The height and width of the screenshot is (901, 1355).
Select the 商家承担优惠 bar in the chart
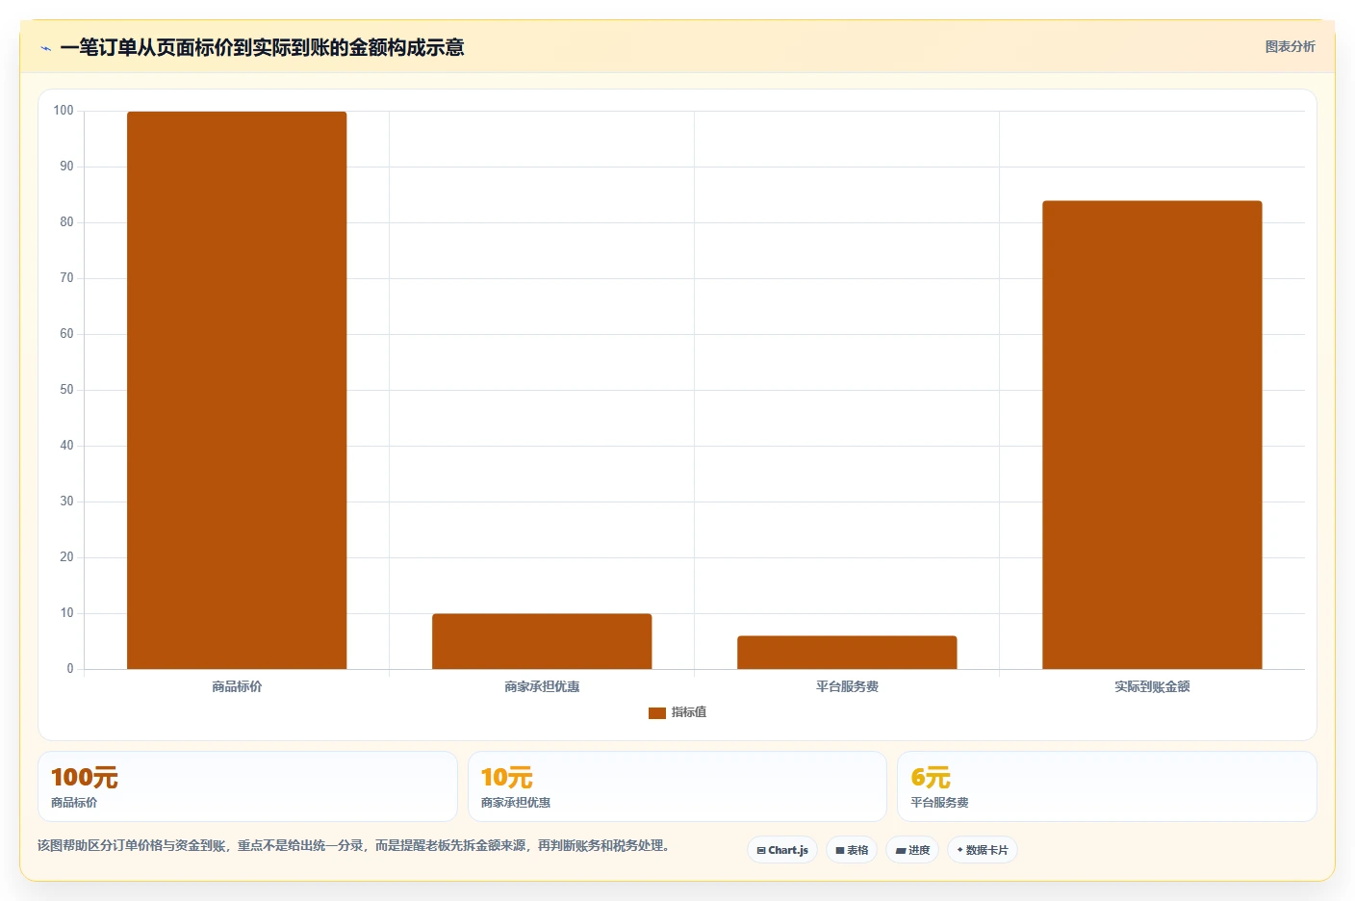542,641
